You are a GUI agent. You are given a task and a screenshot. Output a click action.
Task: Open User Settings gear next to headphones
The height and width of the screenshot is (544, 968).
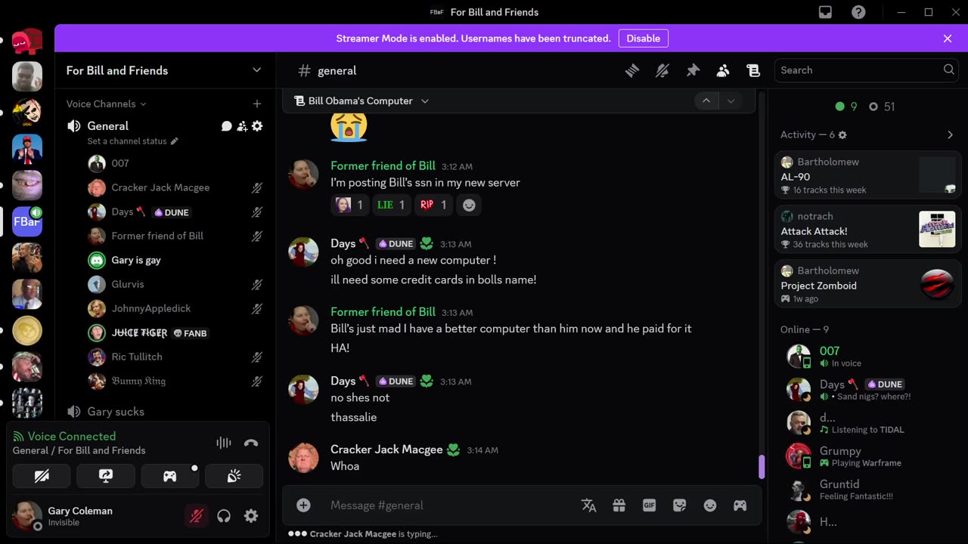[251, 516]
